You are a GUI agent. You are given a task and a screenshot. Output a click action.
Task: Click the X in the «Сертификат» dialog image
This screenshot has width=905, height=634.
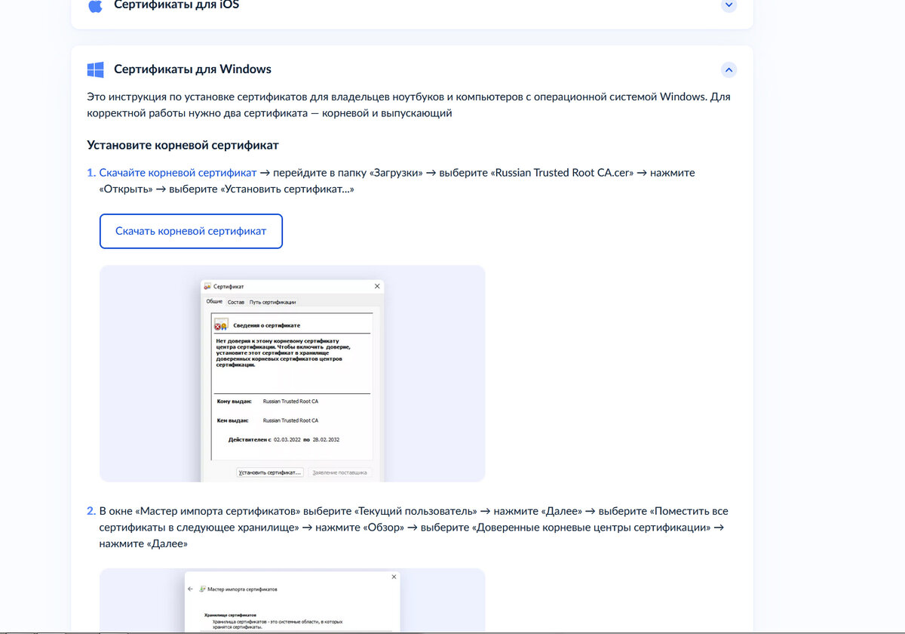(376, 286)
